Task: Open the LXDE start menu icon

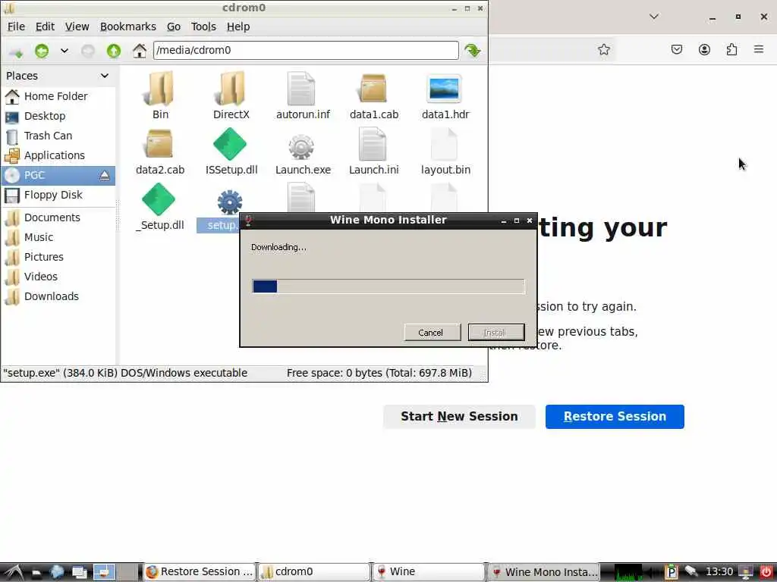Action: coord(12,572)
